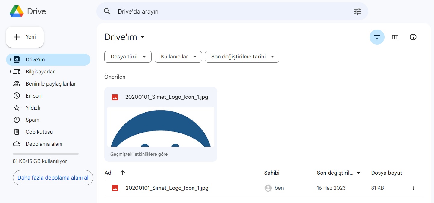Reverse sort direction arrow next to Ad
This screenshot has height=203, width=434.
(122, 173)
